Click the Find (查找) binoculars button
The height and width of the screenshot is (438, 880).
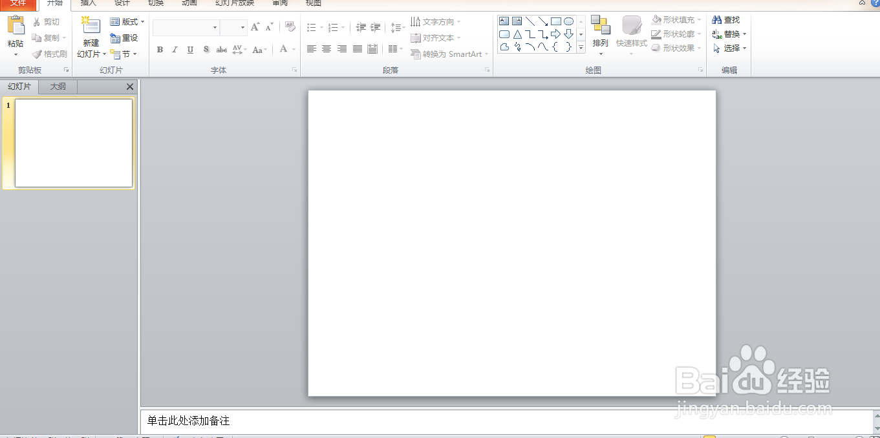726,20
